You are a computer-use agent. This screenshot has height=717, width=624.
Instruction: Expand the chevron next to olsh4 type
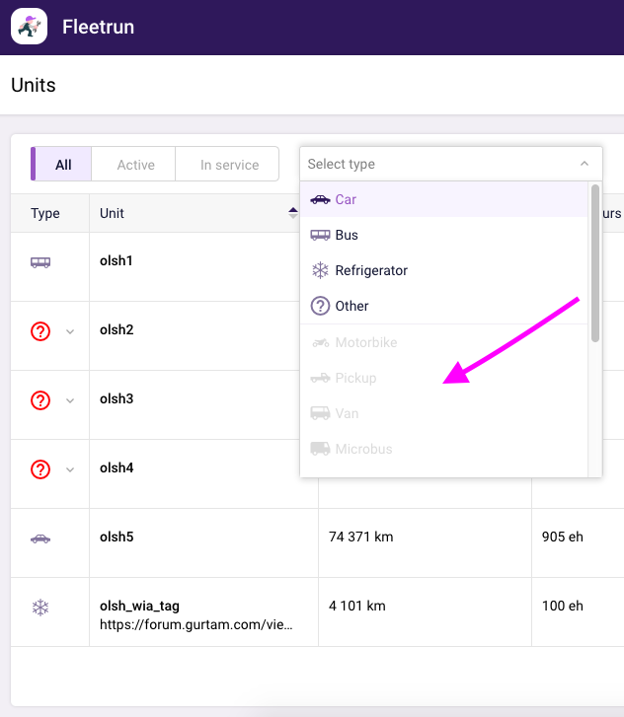(x=70, y=469)
